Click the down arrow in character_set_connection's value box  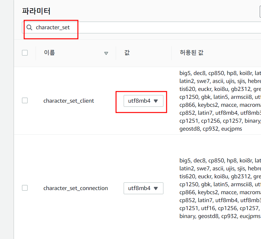156,188
